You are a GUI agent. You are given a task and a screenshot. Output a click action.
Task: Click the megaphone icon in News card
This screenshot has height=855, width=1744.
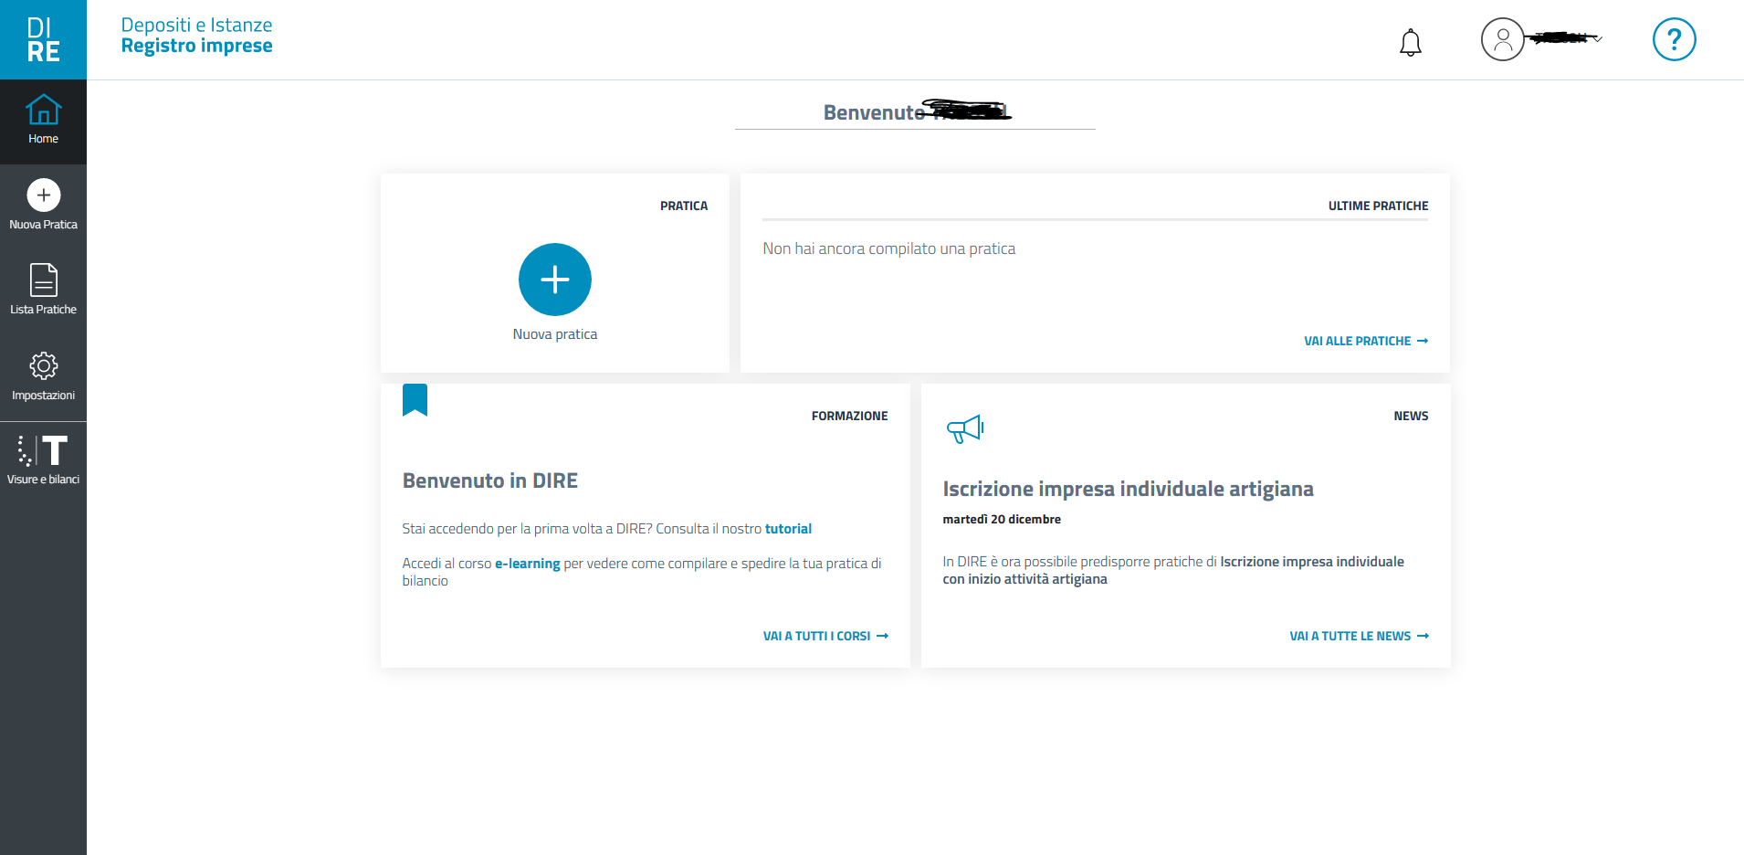click(964, 428)
